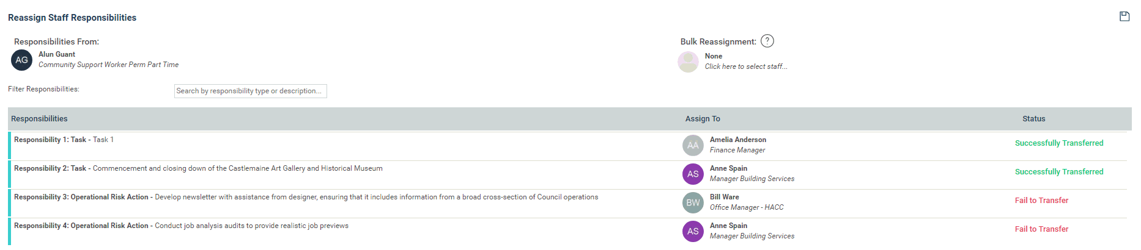
Task: Open the Bulk Reassignment help icon
Action: [767, 41]
